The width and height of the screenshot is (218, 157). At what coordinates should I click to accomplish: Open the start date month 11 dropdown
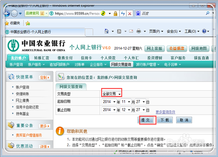tap(126, 102)
